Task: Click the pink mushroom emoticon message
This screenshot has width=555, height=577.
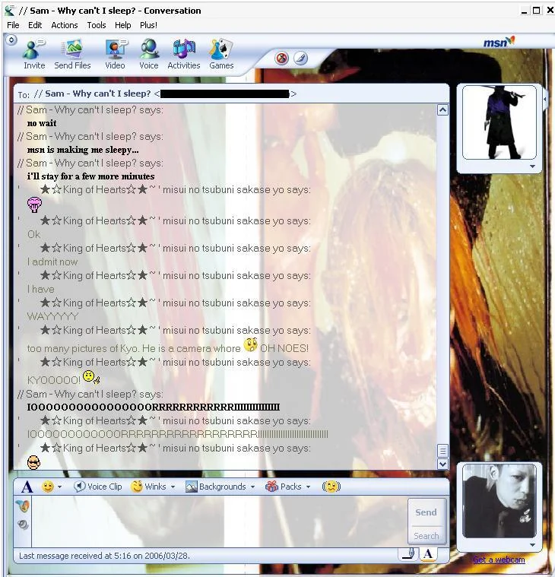Action: [x=35, y=204]
